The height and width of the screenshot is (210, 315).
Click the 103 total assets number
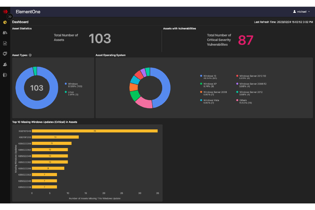(x=100, y=39)
